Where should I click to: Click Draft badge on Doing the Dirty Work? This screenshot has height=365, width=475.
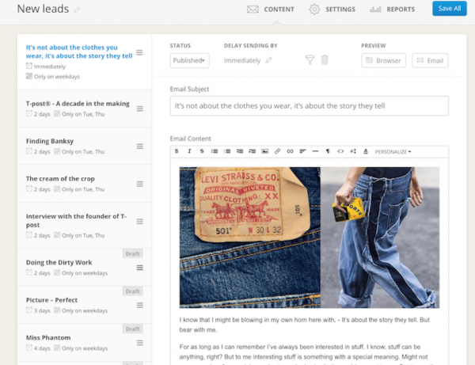[x=133, y=253]
